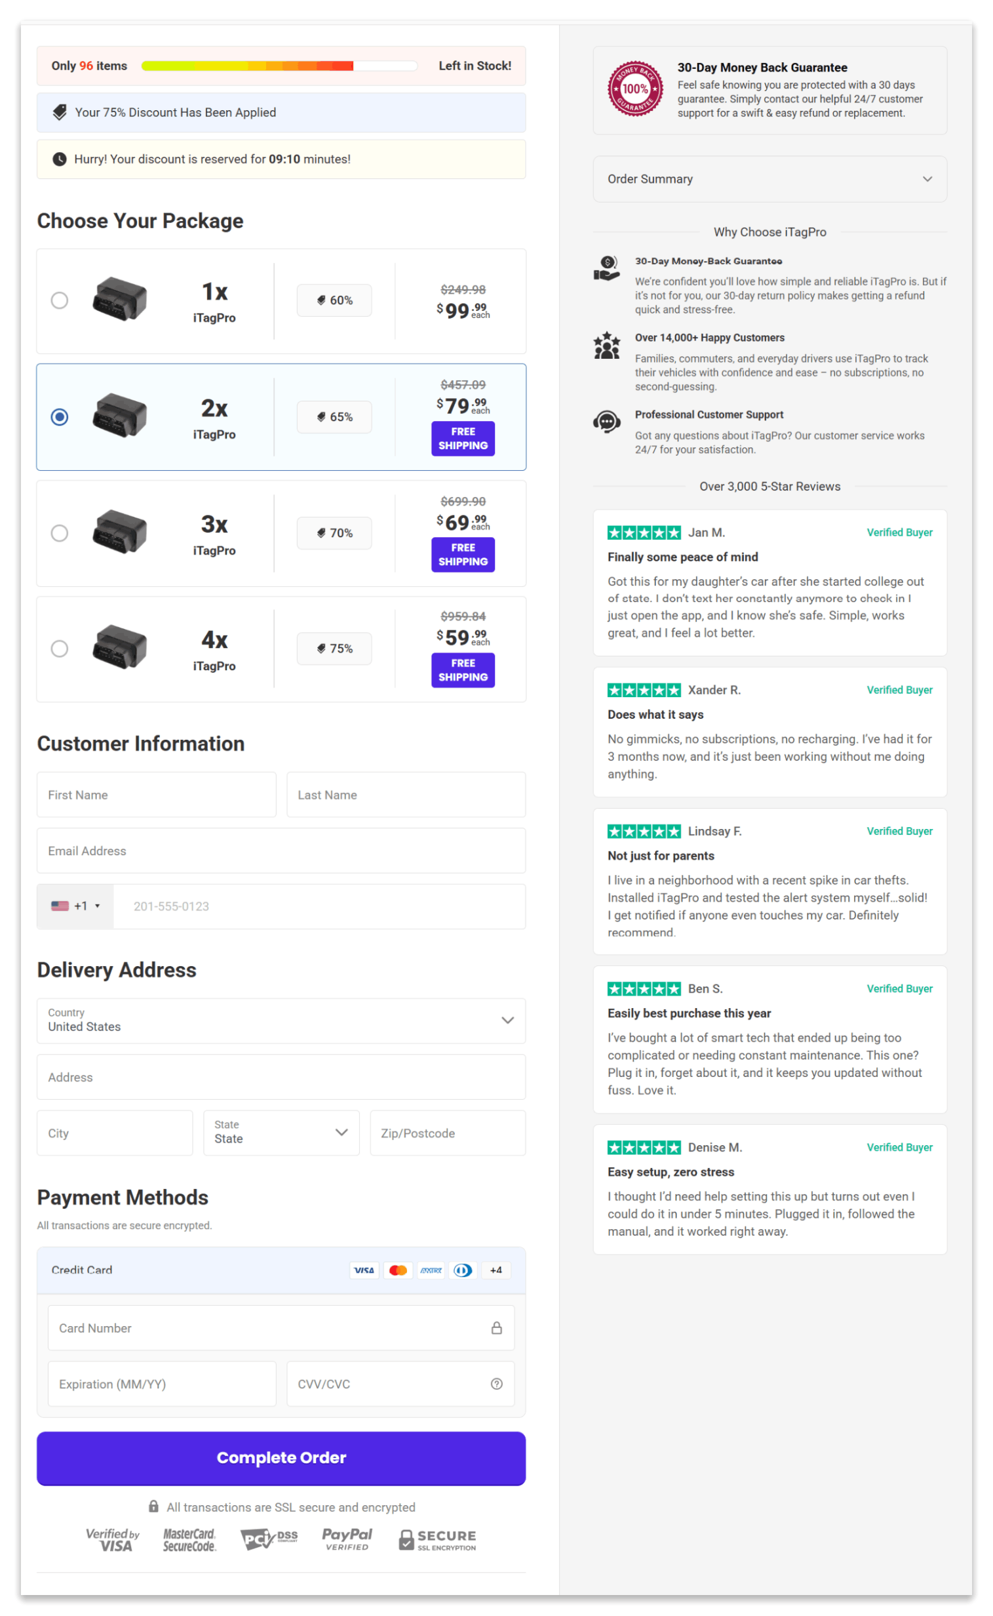The width and height of the screenshot is (993, 1616).
Task: Click the 4x iTagPro device thumbnail
Action: 119,647
